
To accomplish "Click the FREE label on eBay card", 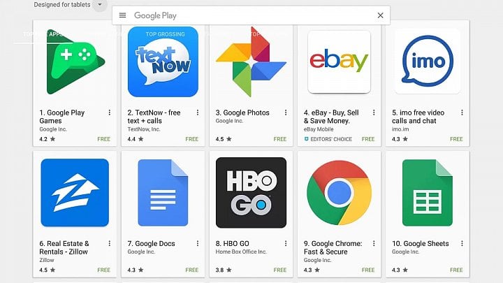I will point(368,139).
